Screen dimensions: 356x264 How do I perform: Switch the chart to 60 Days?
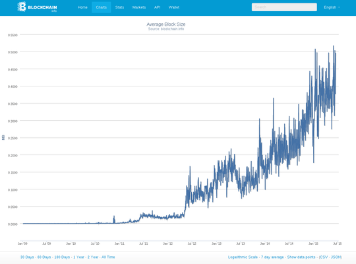[44, 257]
